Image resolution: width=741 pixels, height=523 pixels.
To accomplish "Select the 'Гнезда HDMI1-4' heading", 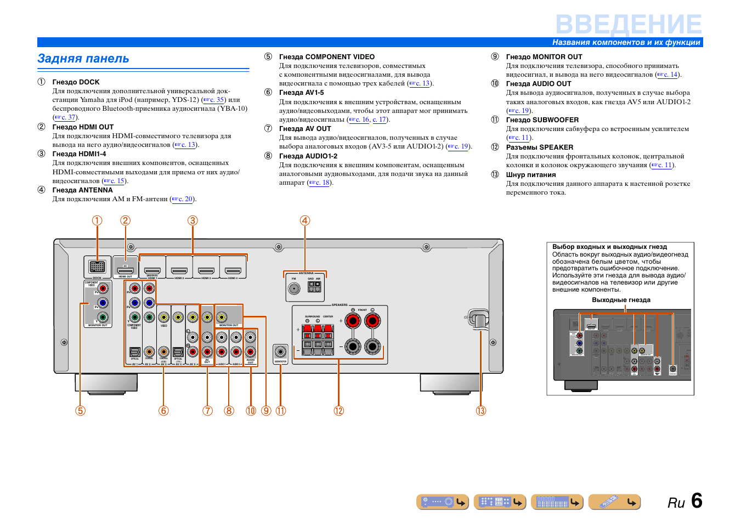I will click(80, 154).
